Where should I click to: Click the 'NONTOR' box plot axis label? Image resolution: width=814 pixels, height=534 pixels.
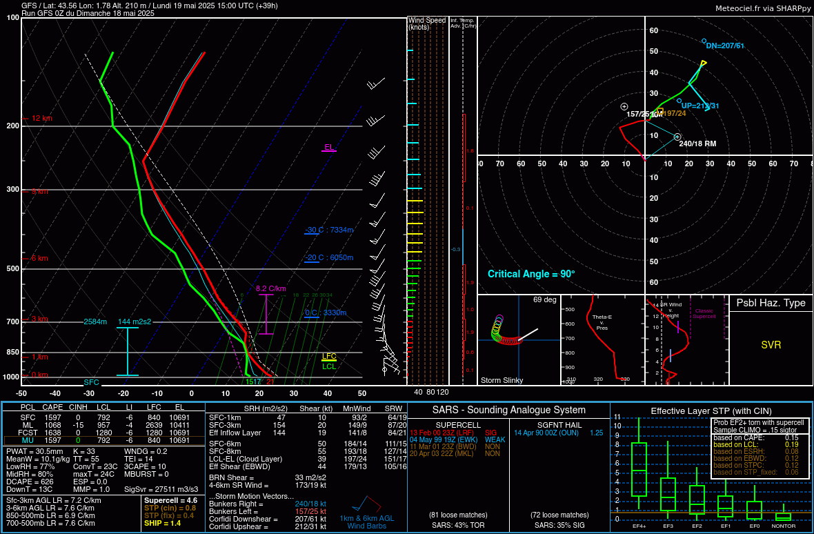click(x=783, y=526)
